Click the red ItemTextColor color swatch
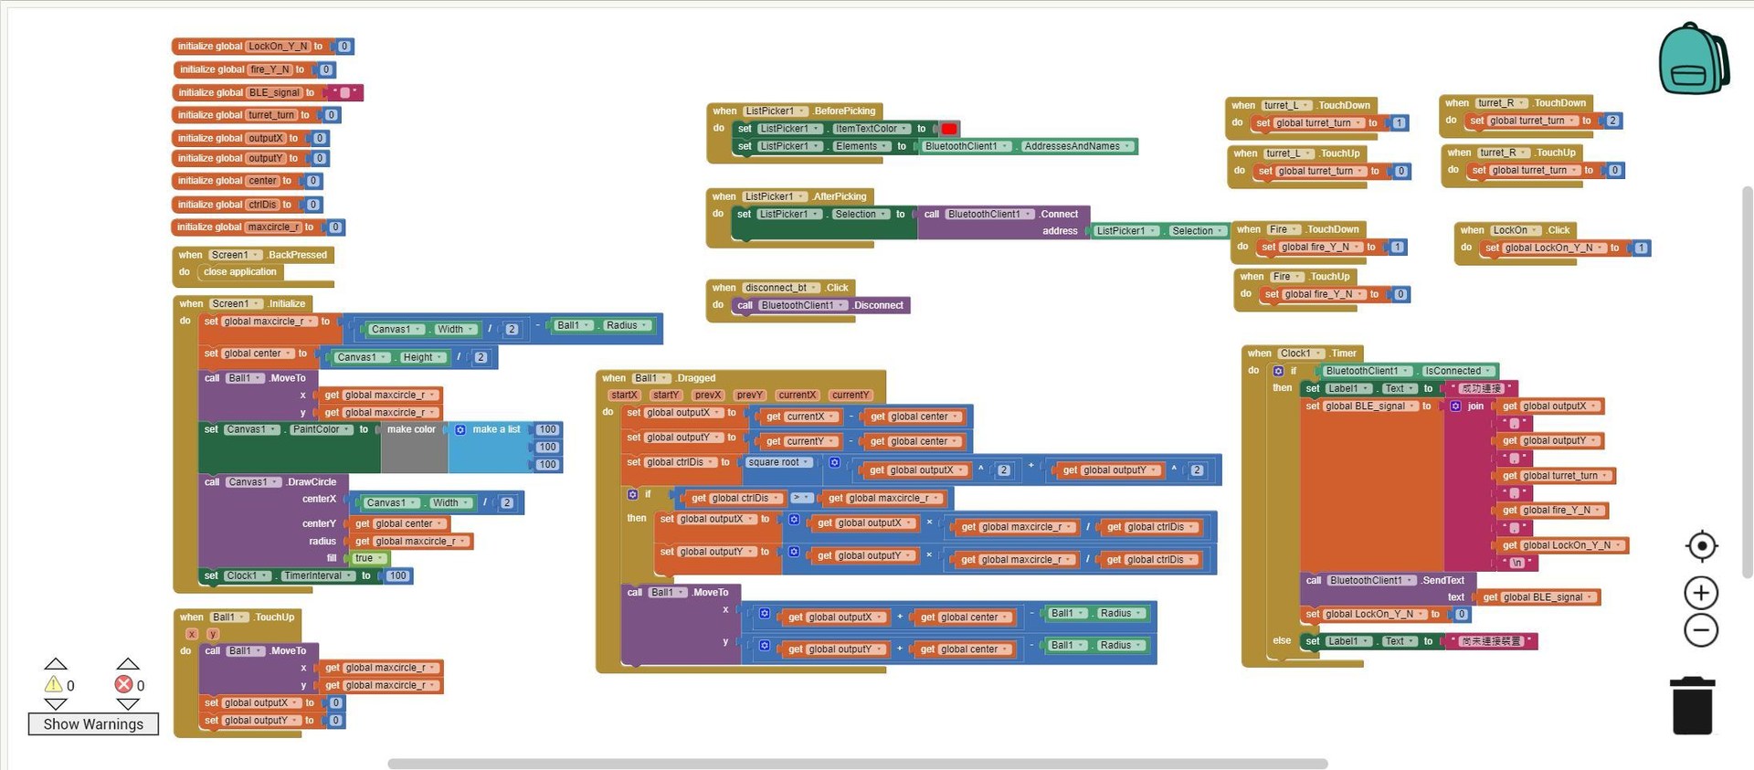 (x=949, y=129)
